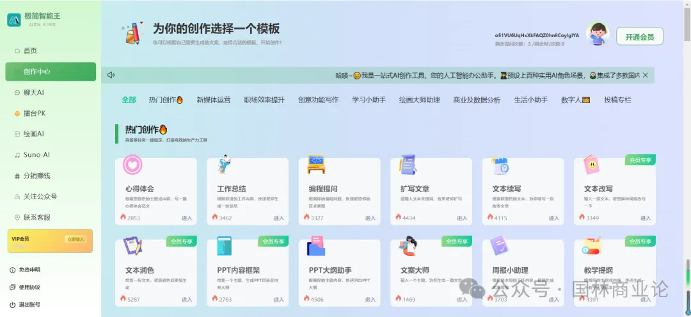This screenshot has height=317, width=691.
Task: Switch to the 商业及数据分析 tab
Action: point(477,100)
